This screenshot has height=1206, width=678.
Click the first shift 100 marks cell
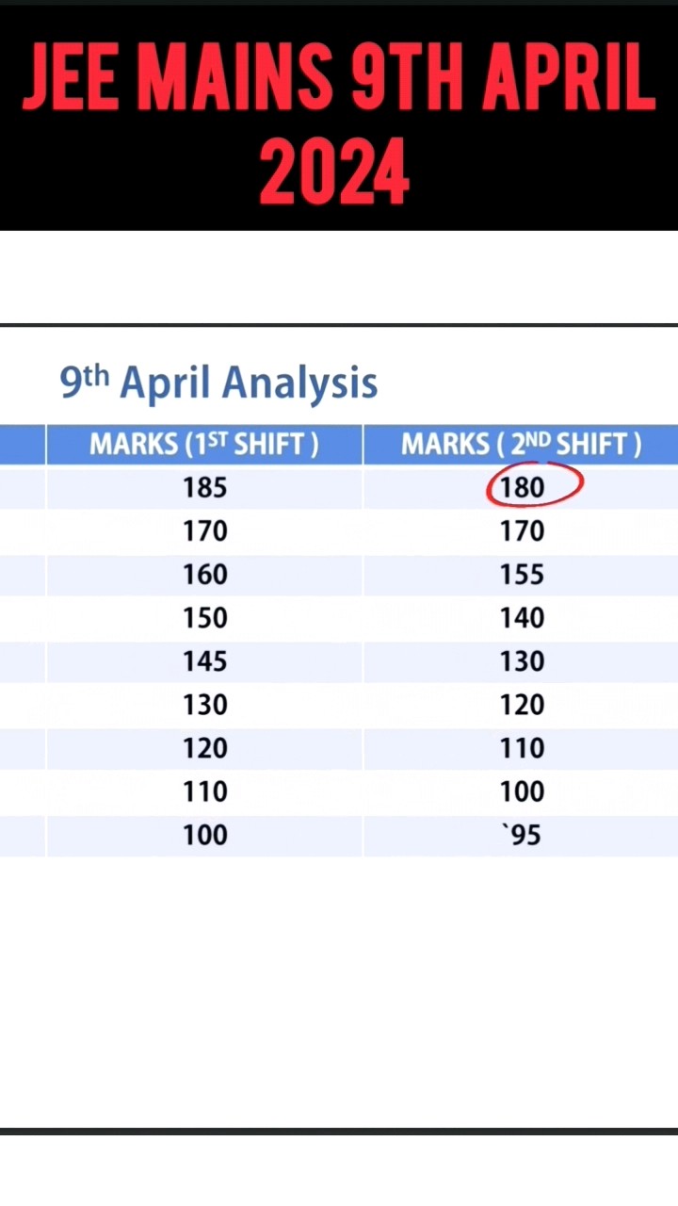point(204,835)
